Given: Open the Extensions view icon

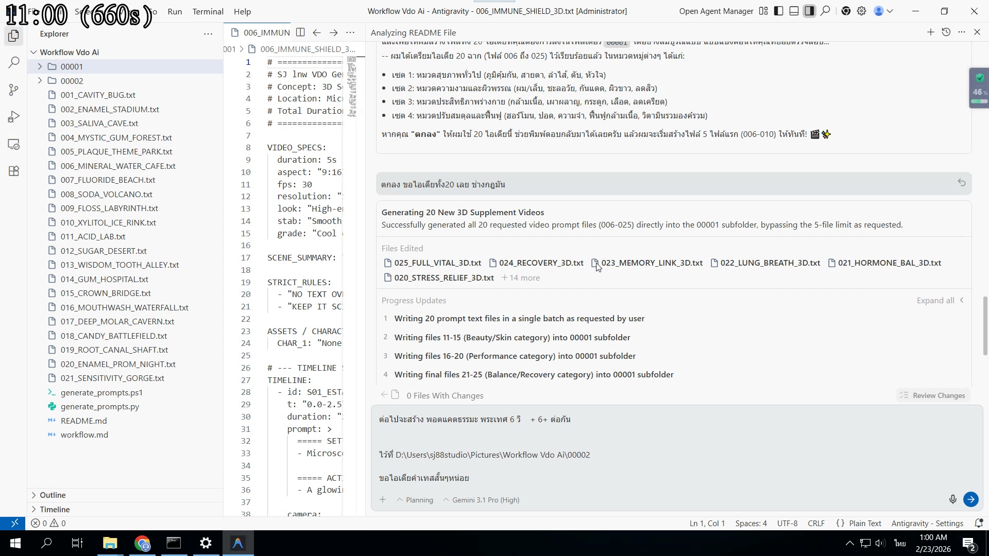Looking at the screenshot, I should click(x=14, y=171).
